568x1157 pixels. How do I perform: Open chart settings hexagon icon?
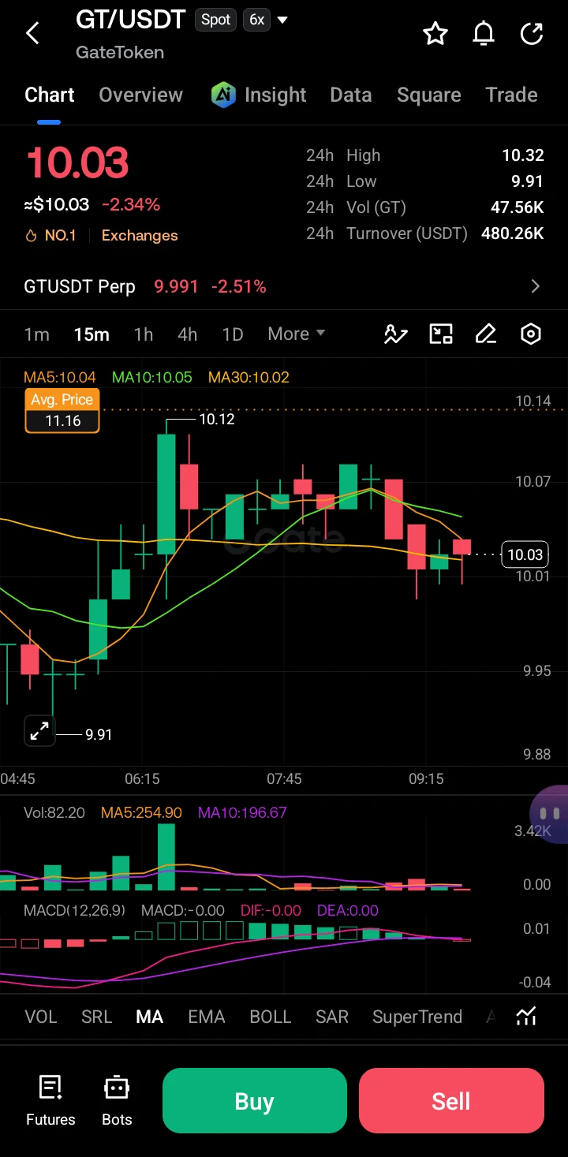[x=531, y=334]
